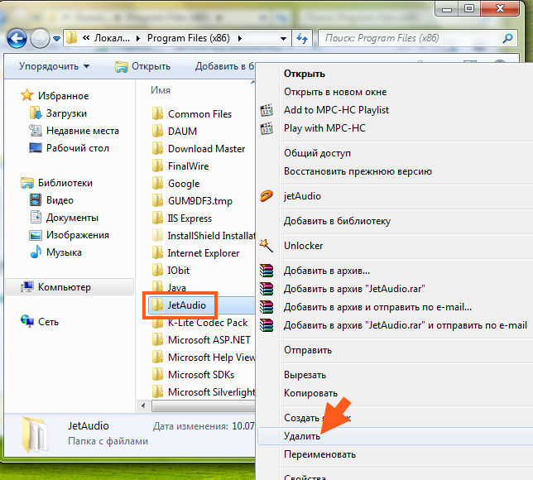This screenshot has width=533, height=480.
Task: Select the IIS Express folder
Action: (182, 218)
